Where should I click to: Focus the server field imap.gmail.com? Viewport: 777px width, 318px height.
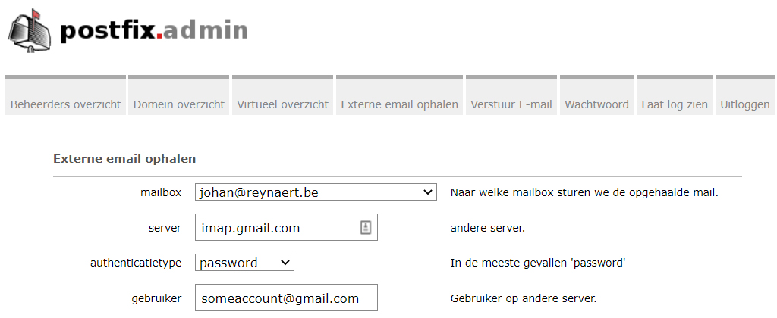click(x=286, y=227)
